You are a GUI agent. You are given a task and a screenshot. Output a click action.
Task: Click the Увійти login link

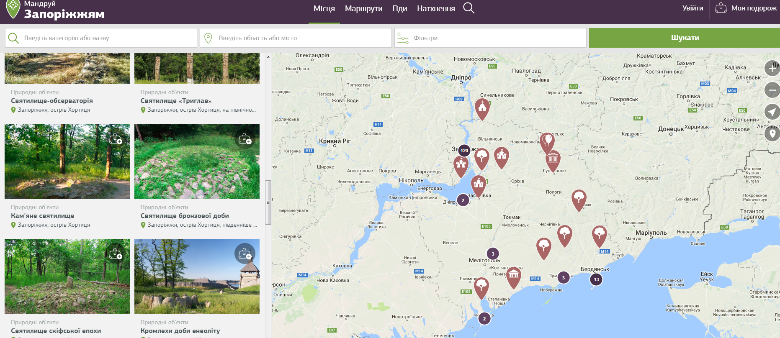pos(692,8)
